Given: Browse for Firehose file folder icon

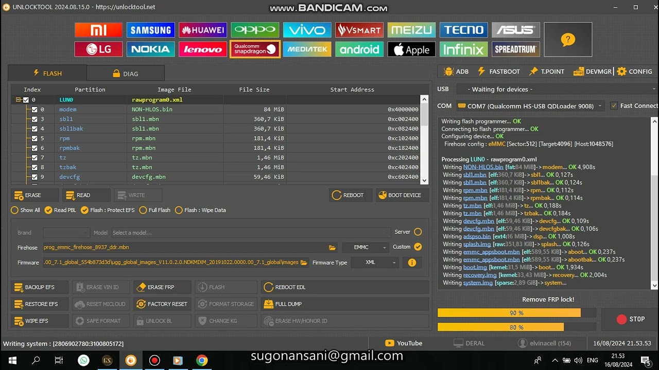Looking at the screenshot, I should (332, 248).
